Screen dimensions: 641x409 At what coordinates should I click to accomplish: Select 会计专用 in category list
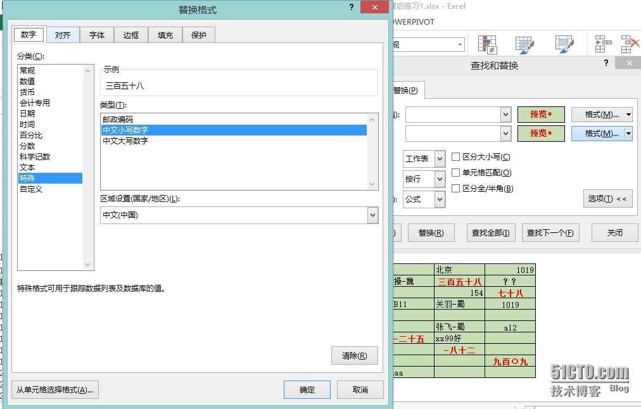pyautogui.click(x=50, y=103)
